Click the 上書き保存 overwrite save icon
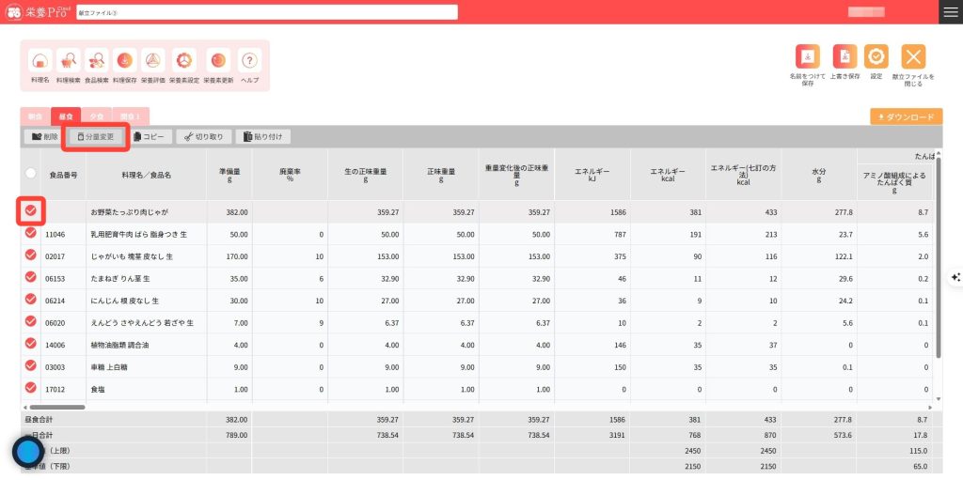This screenshot has width=963, height=480. [x=846, y=56]
